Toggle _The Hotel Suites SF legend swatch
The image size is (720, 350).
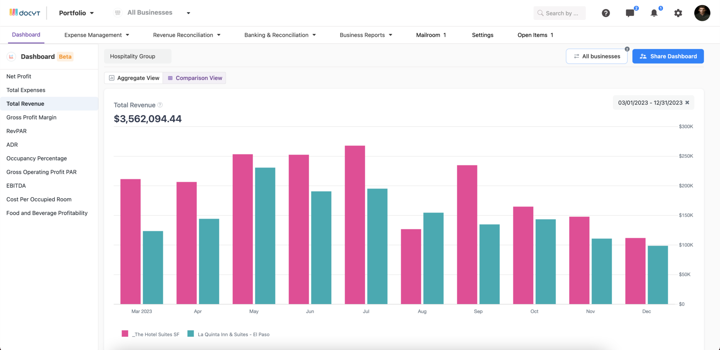click(x=125, y=333)
